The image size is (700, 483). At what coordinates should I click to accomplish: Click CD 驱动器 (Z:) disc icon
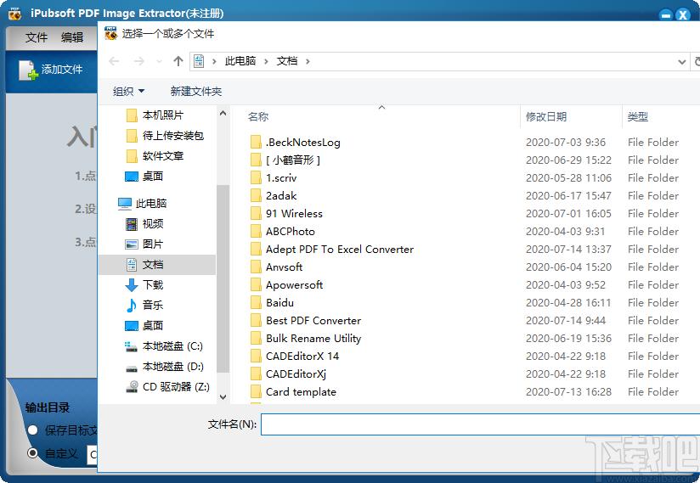pos(132,387)
